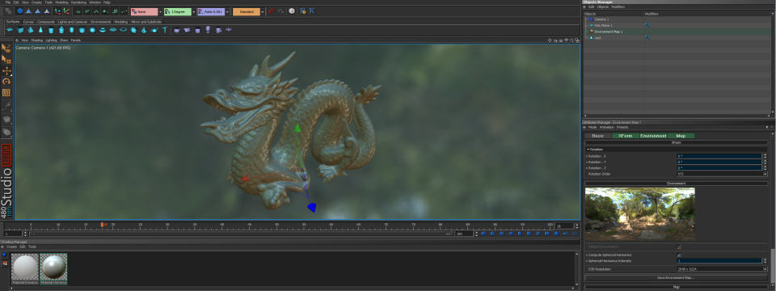
Task: Create a sphere primitive from the shelf
Action: click(x=92, y=30)
